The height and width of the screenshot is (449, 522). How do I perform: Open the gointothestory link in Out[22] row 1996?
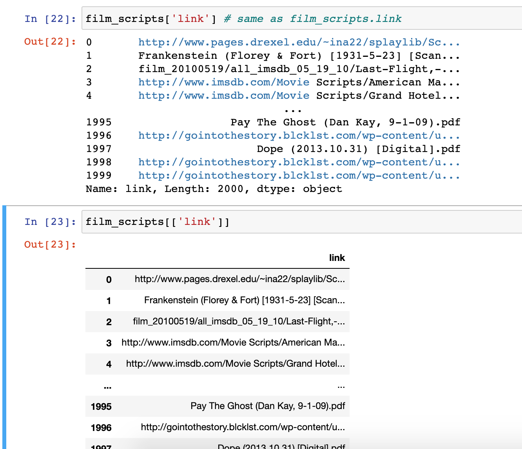point(299,136)
